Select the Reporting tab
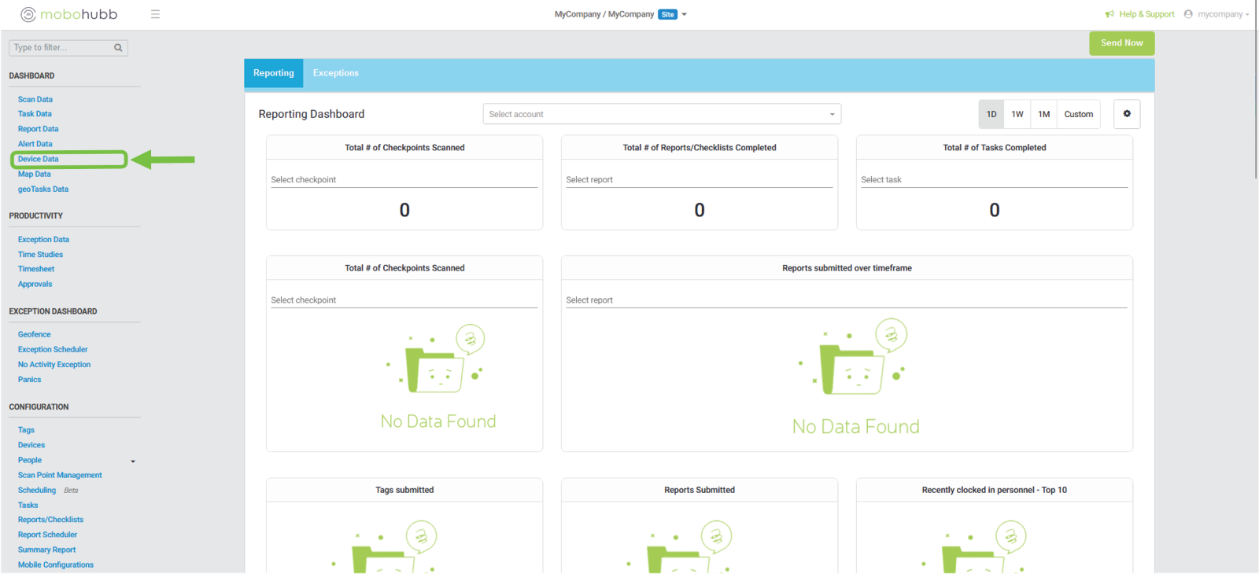 coord(273,73)
